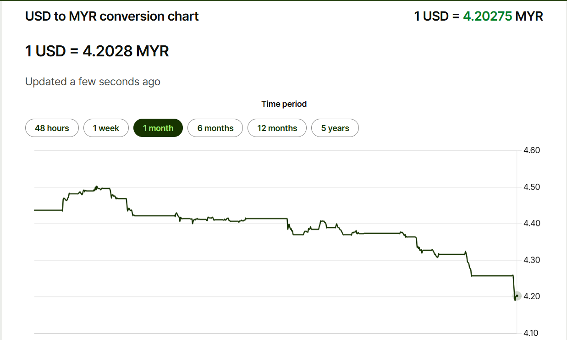Select the 1 USD = 4.2028 MYR text
567x340 pixels.
tap(97, 51)
